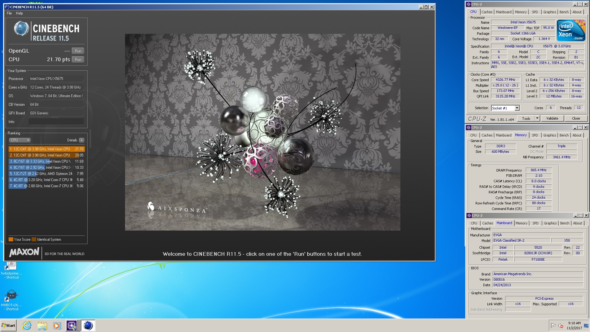Click the Intel Xeon inside logo
This screenshot has width=590, height=332.
pos(571,30)
